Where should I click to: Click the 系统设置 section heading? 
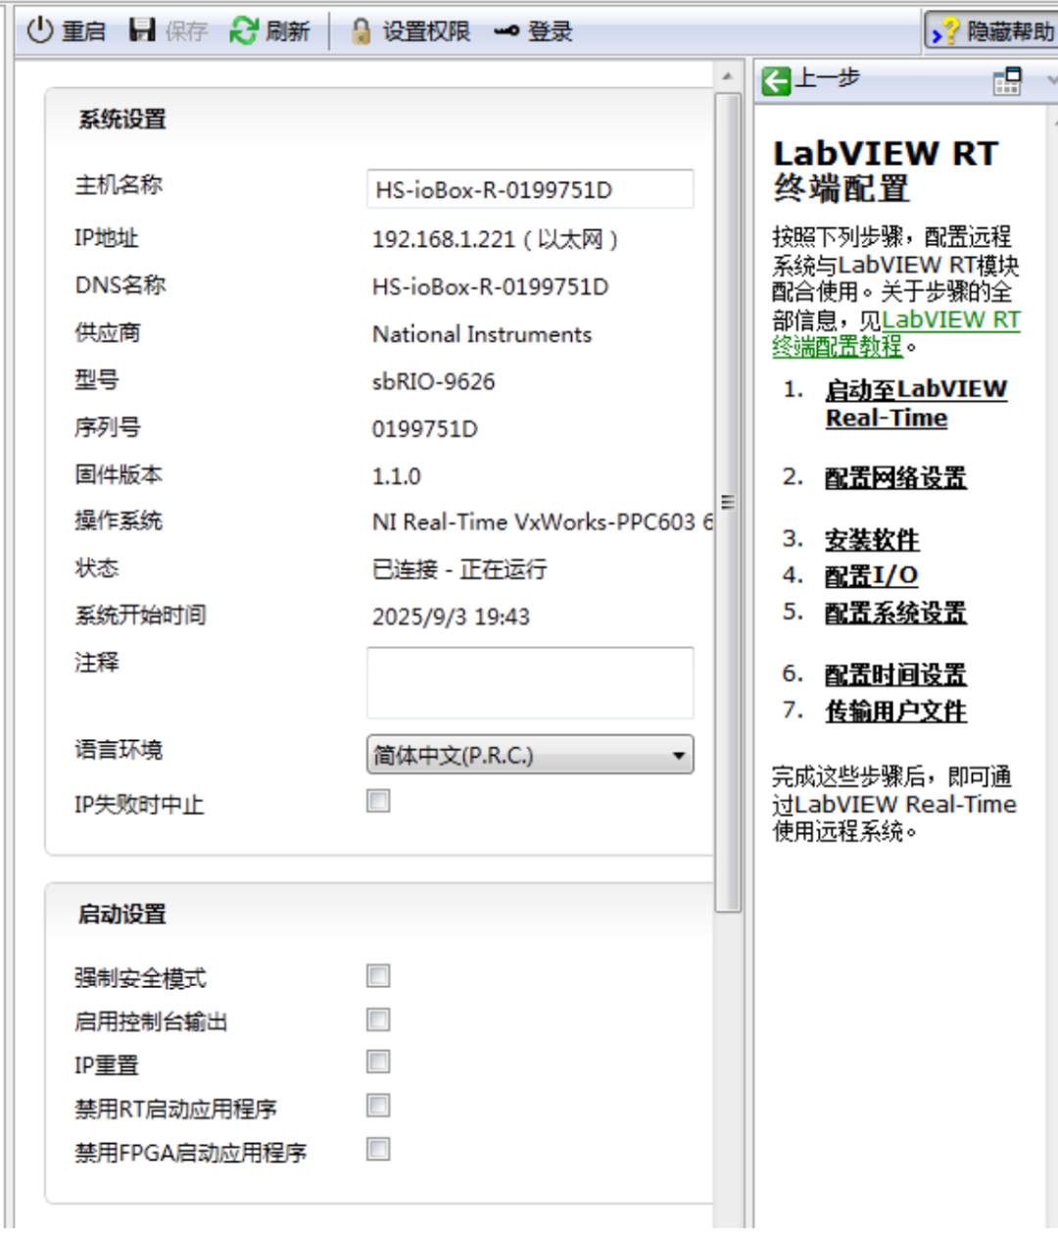point(122,120)
